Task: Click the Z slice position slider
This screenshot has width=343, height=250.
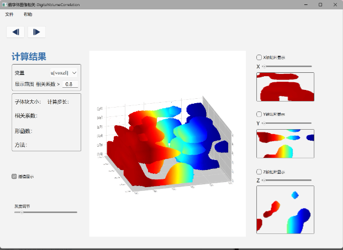Action: point(287,180)
